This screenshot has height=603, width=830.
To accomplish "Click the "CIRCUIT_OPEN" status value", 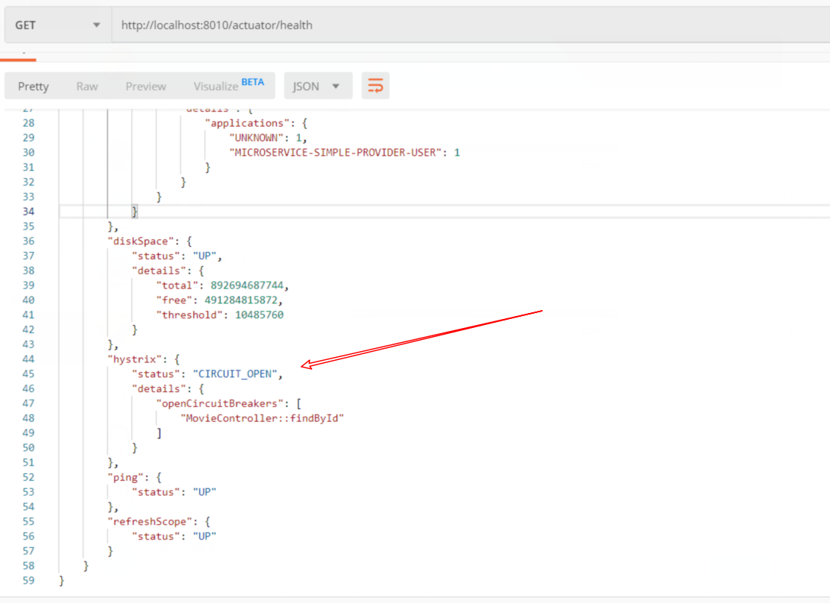I will tap(235, 374).
